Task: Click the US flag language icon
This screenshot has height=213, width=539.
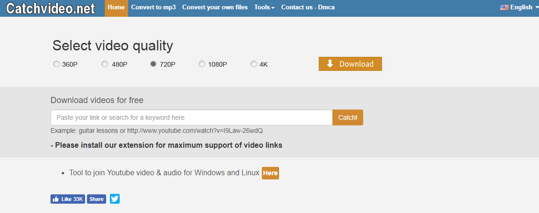Action: tap(504, 7)
